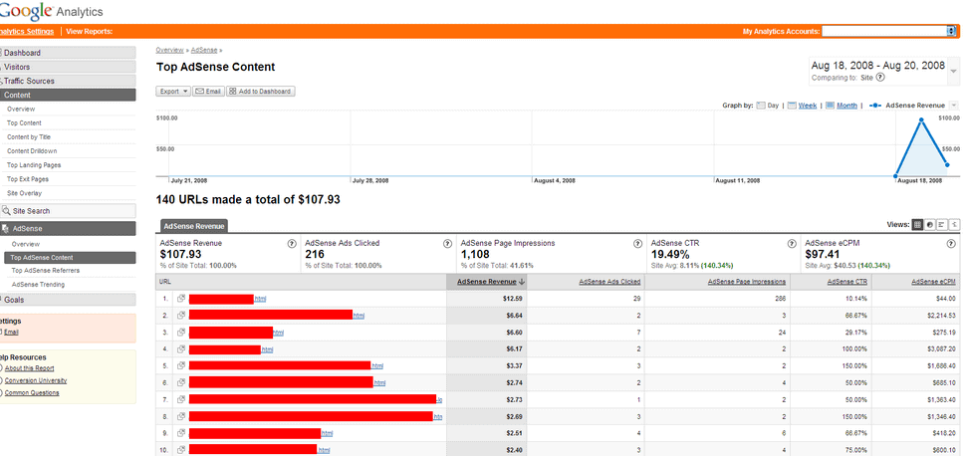Click help icon next to Comparing to Site

tap(879, 78)
